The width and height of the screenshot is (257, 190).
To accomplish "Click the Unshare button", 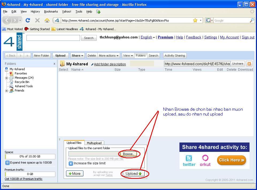I will (x=238, y=64).
